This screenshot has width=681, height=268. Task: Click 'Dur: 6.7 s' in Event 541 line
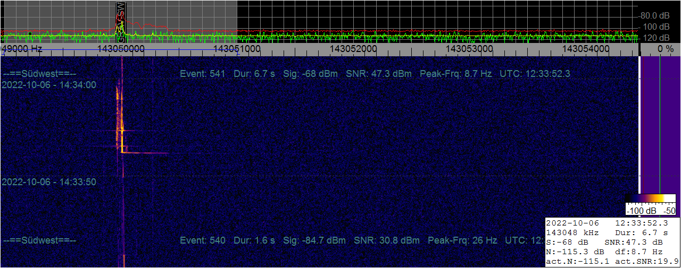pos(254,74)
